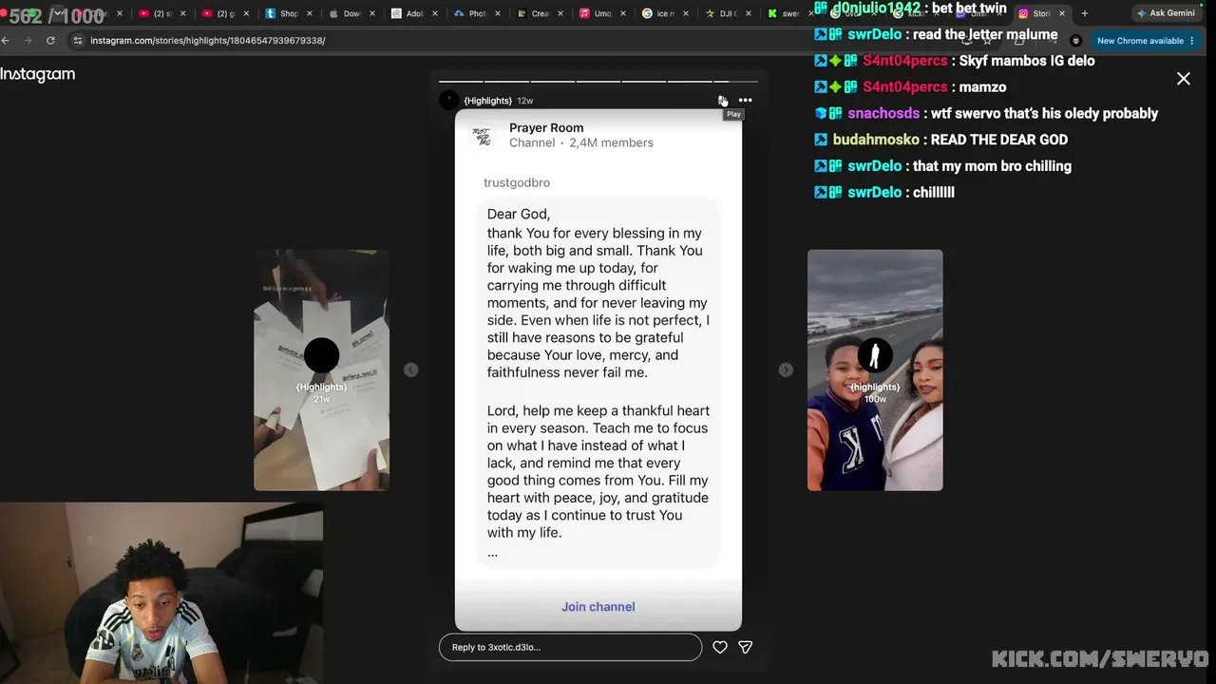Click the {Highlights} title in the story header
This screenshot has height=684, width=1216.
488,101
